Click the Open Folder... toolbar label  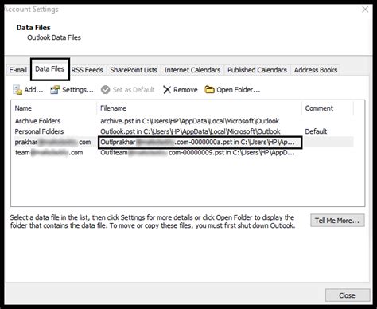[239, 90]
